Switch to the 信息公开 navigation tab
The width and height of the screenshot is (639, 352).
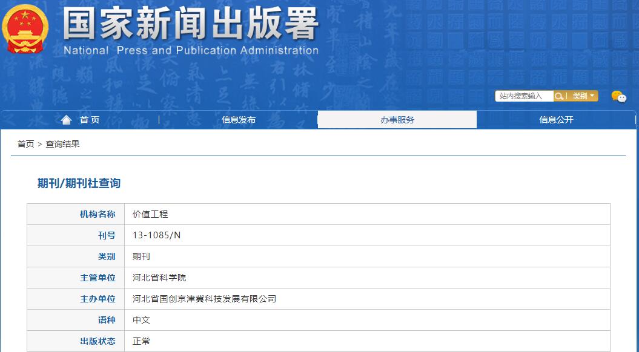tap(556, 120)
